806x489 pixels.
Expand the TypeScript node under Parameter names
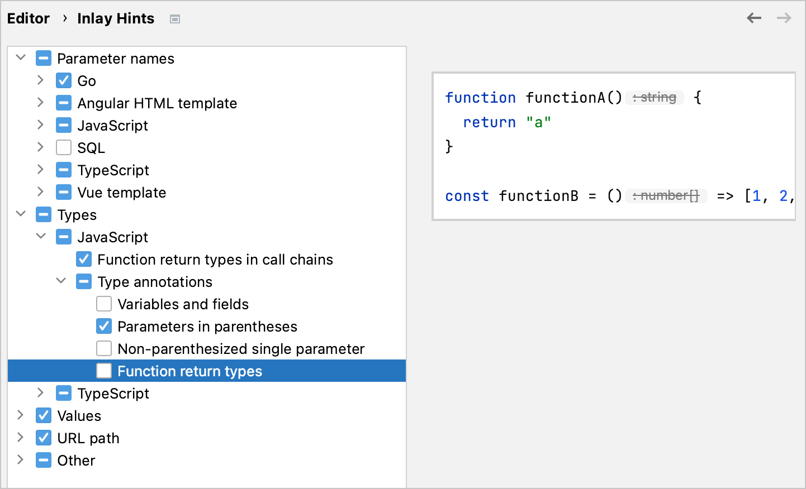[x=40, y=170]
